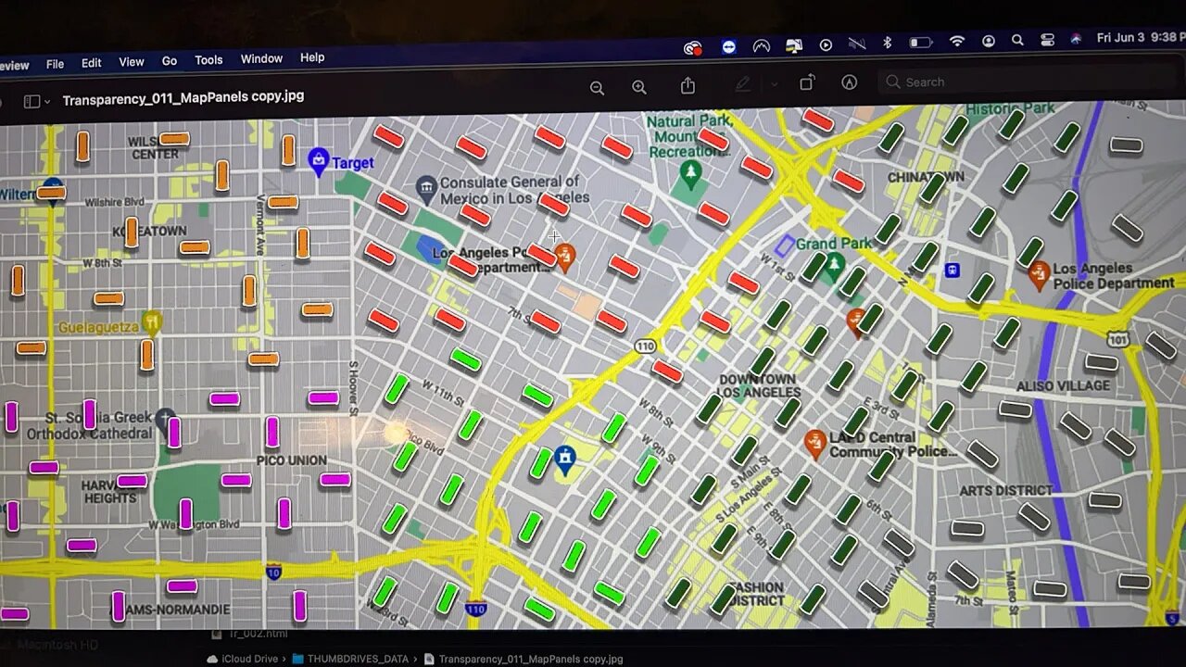Open the Preview app menu
Image resolution: width=1186 pixels, height=667 pixels.
[14, 65]
